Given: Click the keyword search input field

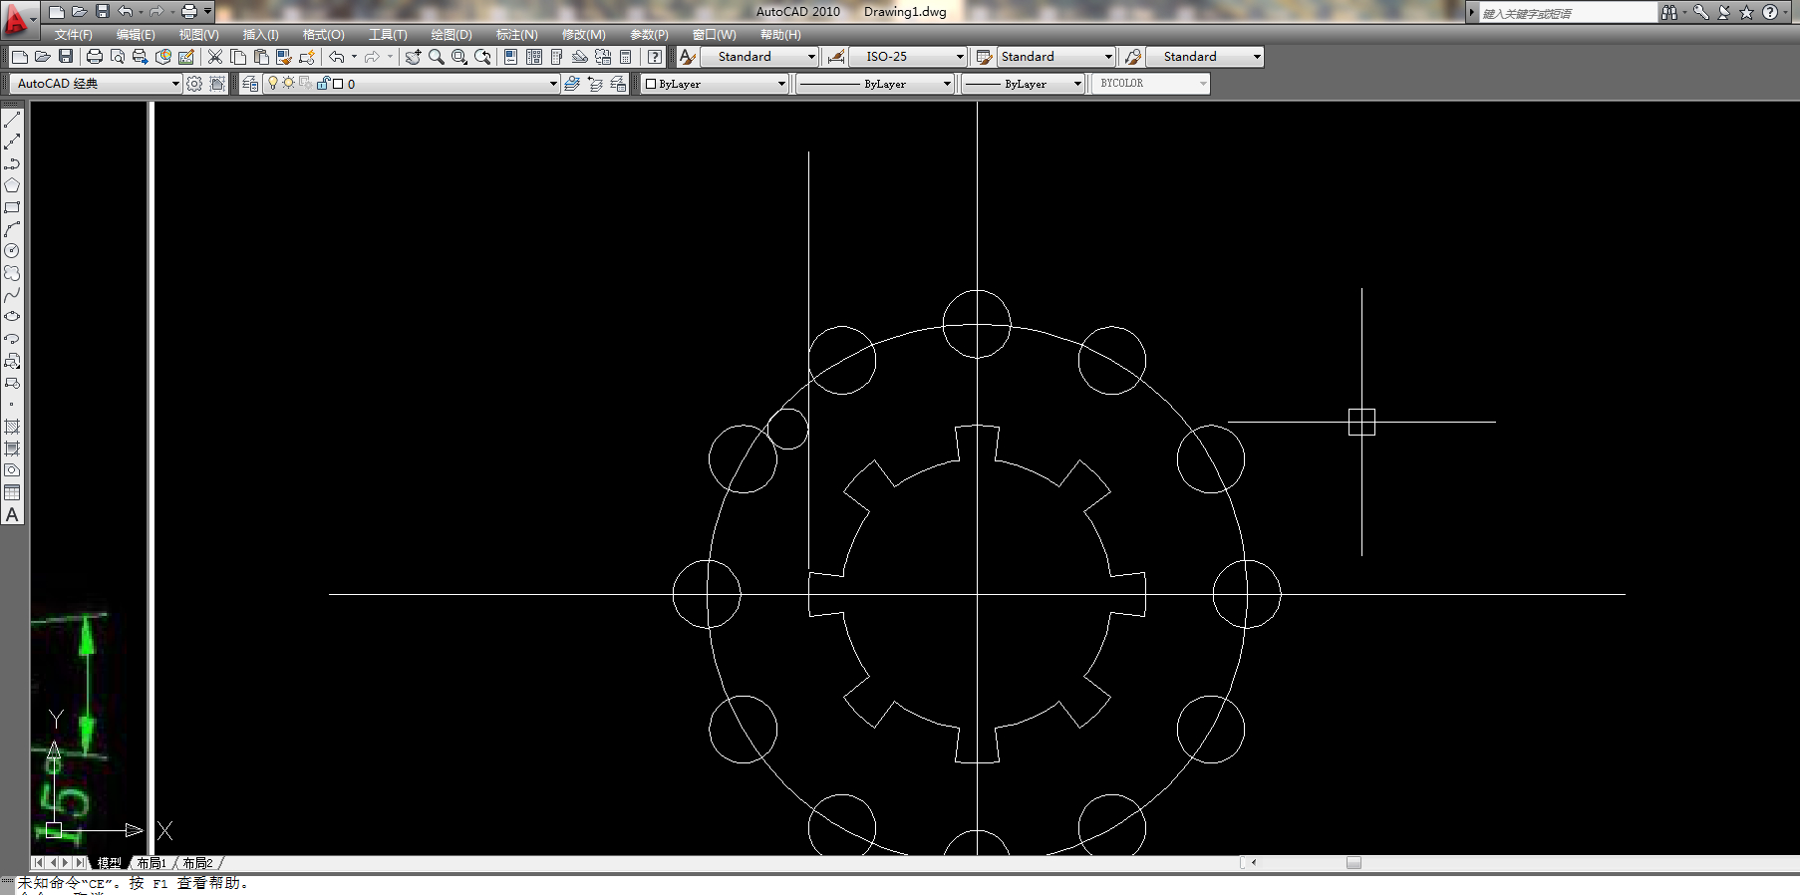Looking at the screenshot, I should tap(1568, 13).
